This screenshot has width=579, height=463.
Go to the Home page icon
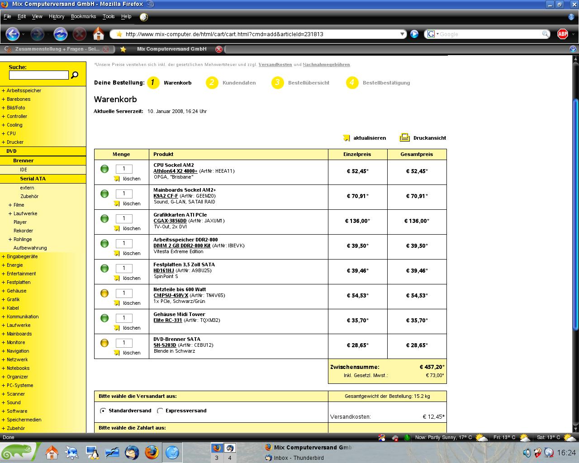point(98,34)
